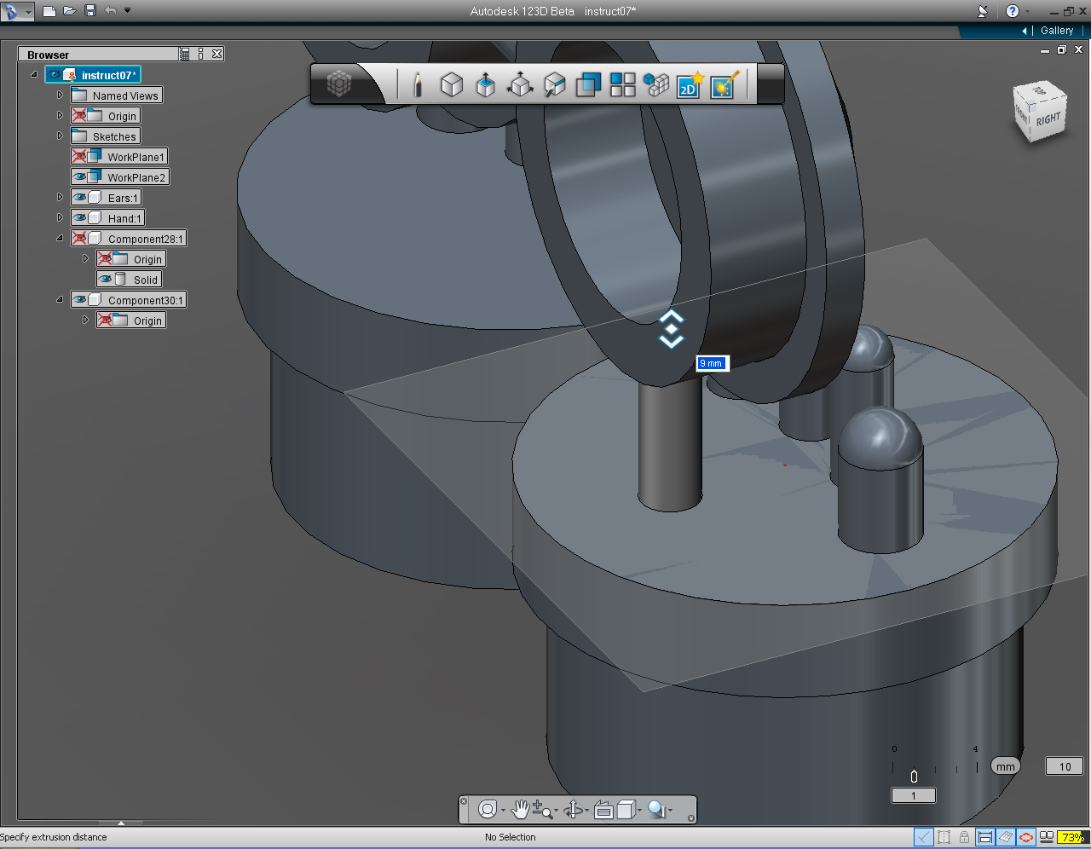
Task: Click the mm units button
Action: click(1006, 766)
